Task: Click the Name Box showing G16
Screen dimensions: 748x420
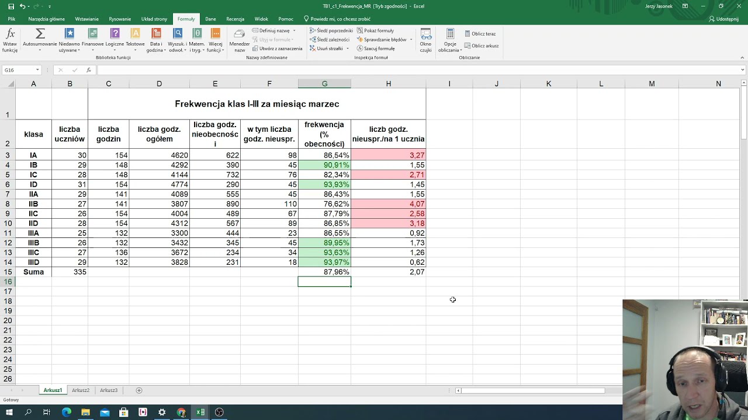Action: click(18, 70)
